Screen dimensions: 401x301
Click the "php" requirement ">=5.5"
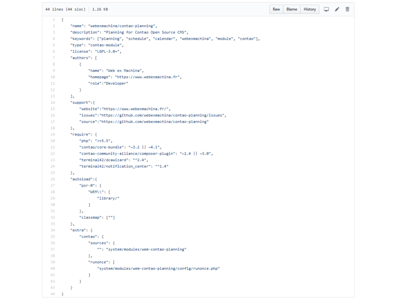click(103, 141)
